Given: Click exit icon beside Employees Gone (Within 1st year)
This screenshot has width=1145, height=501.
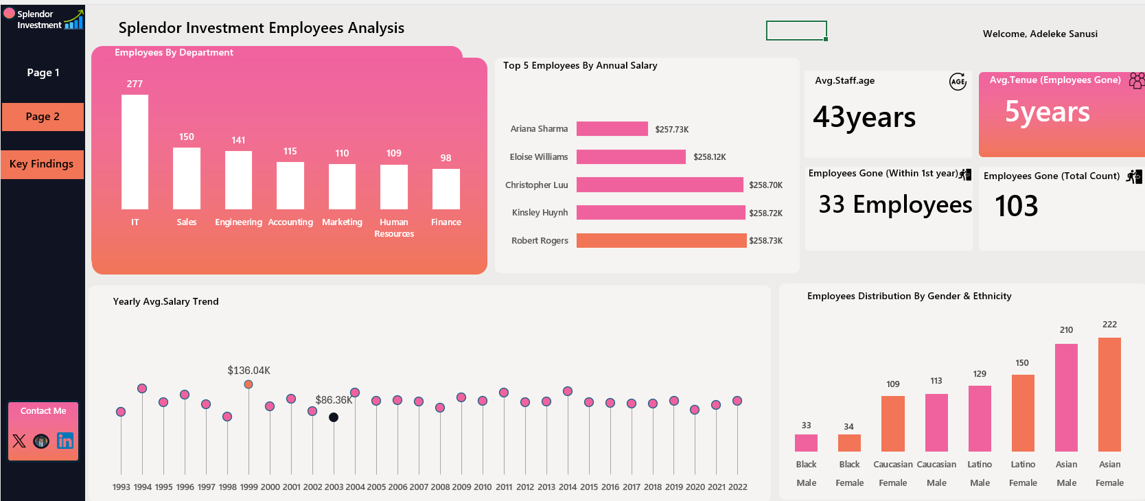Looking at the screenshot, I should tap(965, 174).
